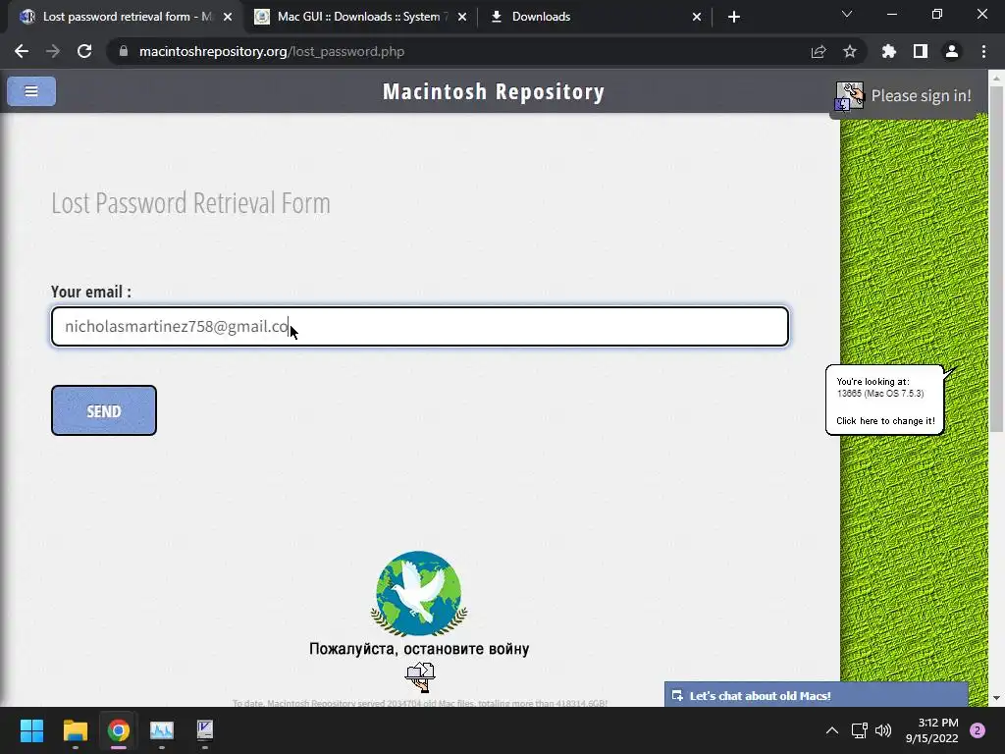This screenshot has height=754, width=1005.
Task: Click the Macintosh Repository title
Action: [x=494, y=91]
